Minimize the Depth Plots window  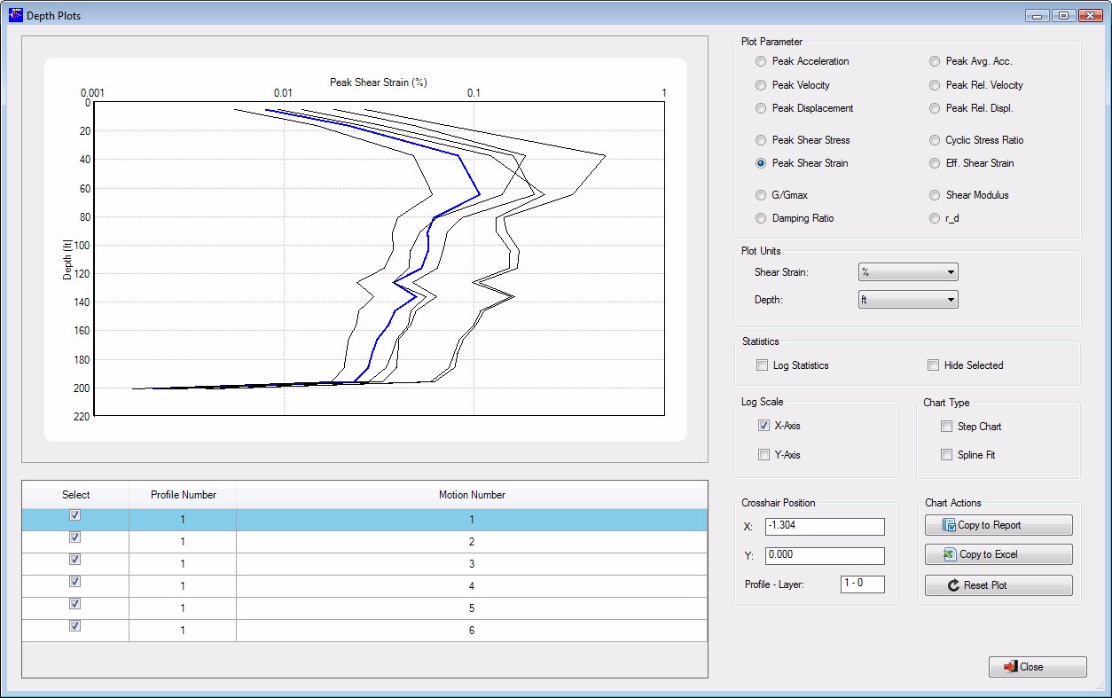(x=1038, y=16)
